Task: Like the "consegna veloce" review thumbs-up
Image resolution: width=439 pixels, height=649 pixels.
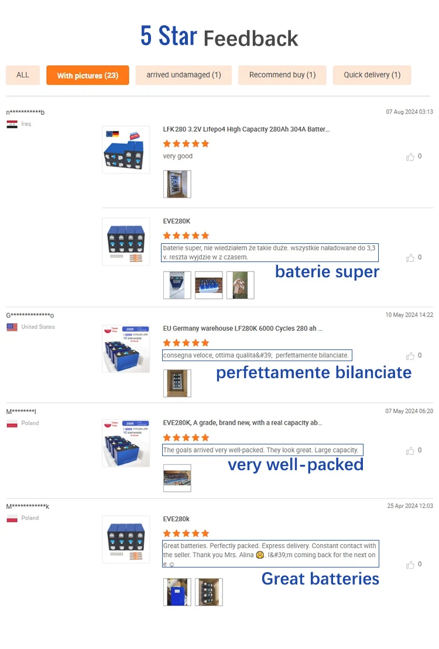Action: tap(410, 356)
